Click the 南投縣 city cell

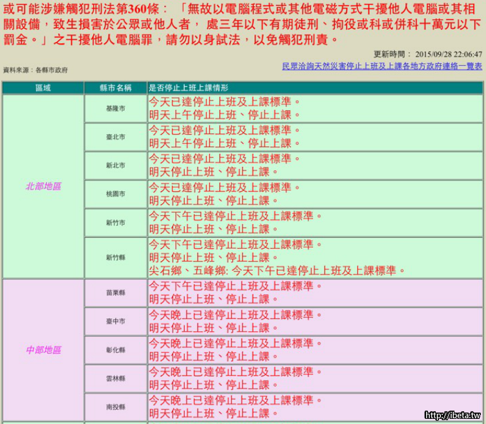tap(116, 407)
